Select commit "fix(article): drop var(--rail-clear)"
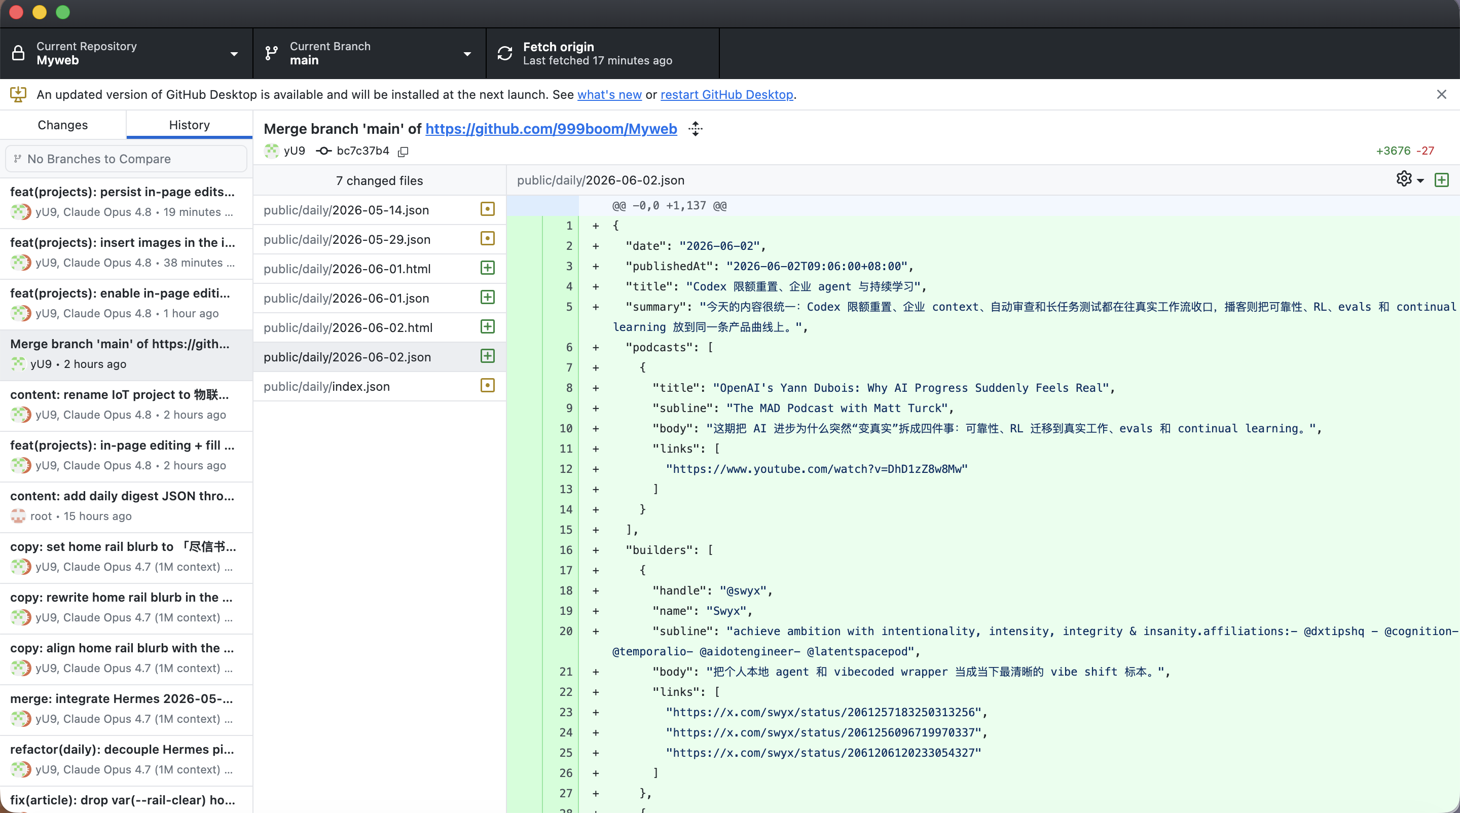Viewport: 1460px width, 813px height. [126, 800]
